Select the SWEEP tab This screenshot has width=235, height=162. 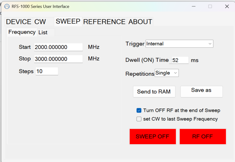(x=68, y=21)
